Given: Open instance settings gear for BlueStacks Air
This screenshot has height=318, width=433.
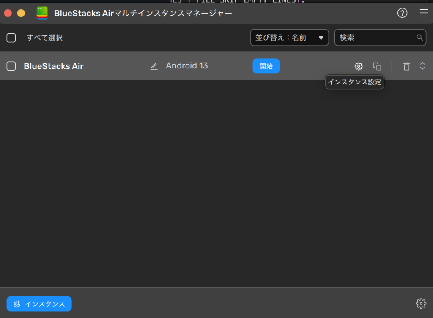Looking at the screenshot, I should [359, 66].
